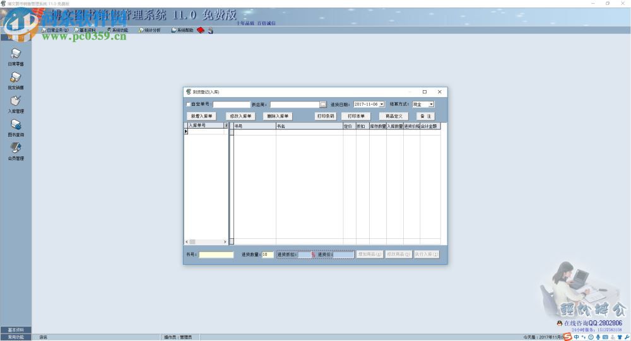Open the 结算方式 dropdown
This screenshot has height=341, width=631.
431,104
